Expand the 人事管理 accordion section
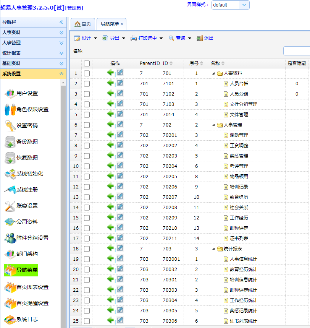 click(x=34, y=43)
